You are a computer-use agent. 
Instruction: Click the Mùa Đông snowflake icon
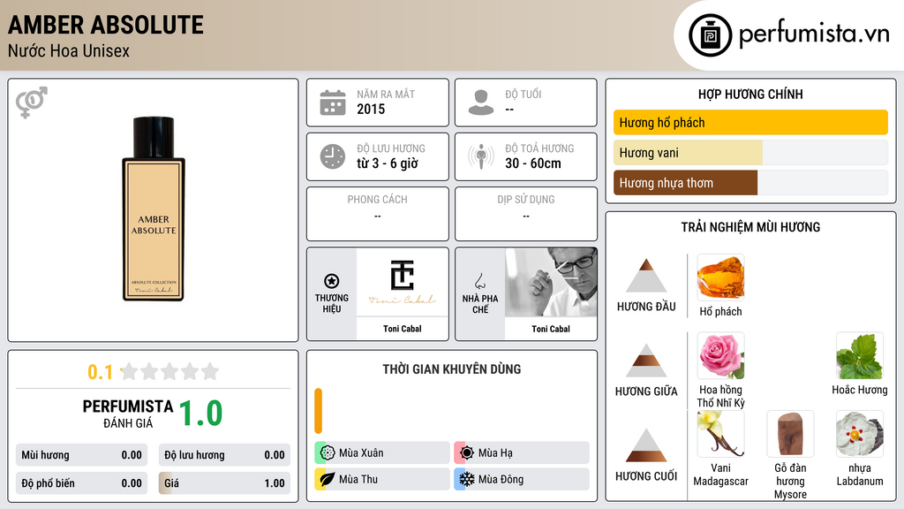click(467, 479)
